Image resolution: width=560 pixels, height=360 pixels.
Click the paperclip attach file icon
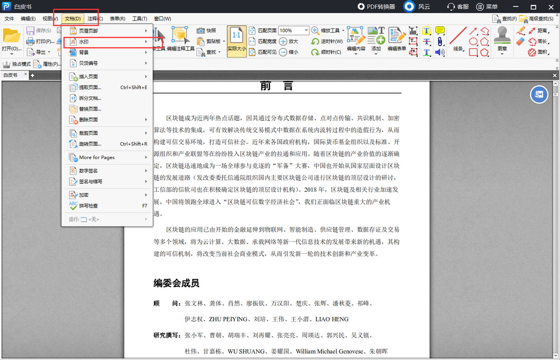tap(440, 42)
